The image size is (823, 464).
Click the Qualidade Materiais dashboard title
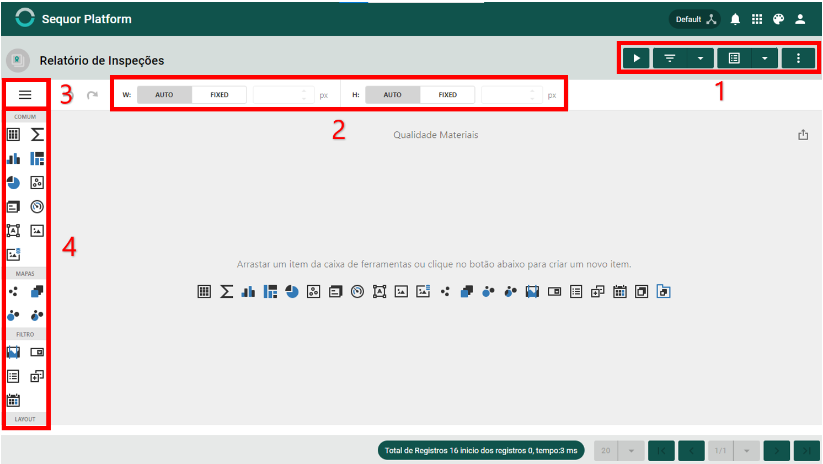point(436,135)
